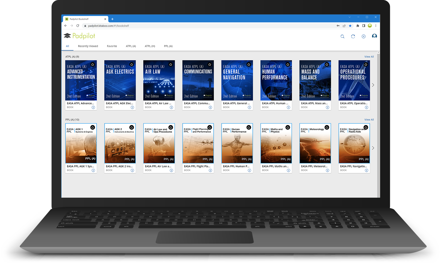Click the refresh sync icon

tap(353, 36)
